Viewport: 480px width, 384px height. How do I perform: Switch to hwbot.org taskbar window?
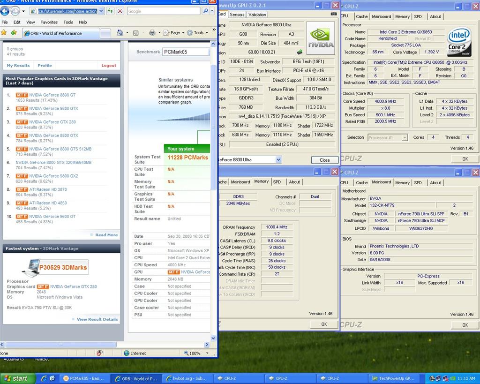187,378
